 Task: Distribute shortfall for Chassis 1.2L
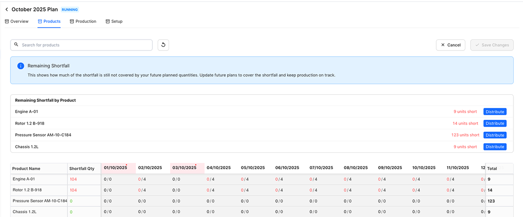point(494,147)
